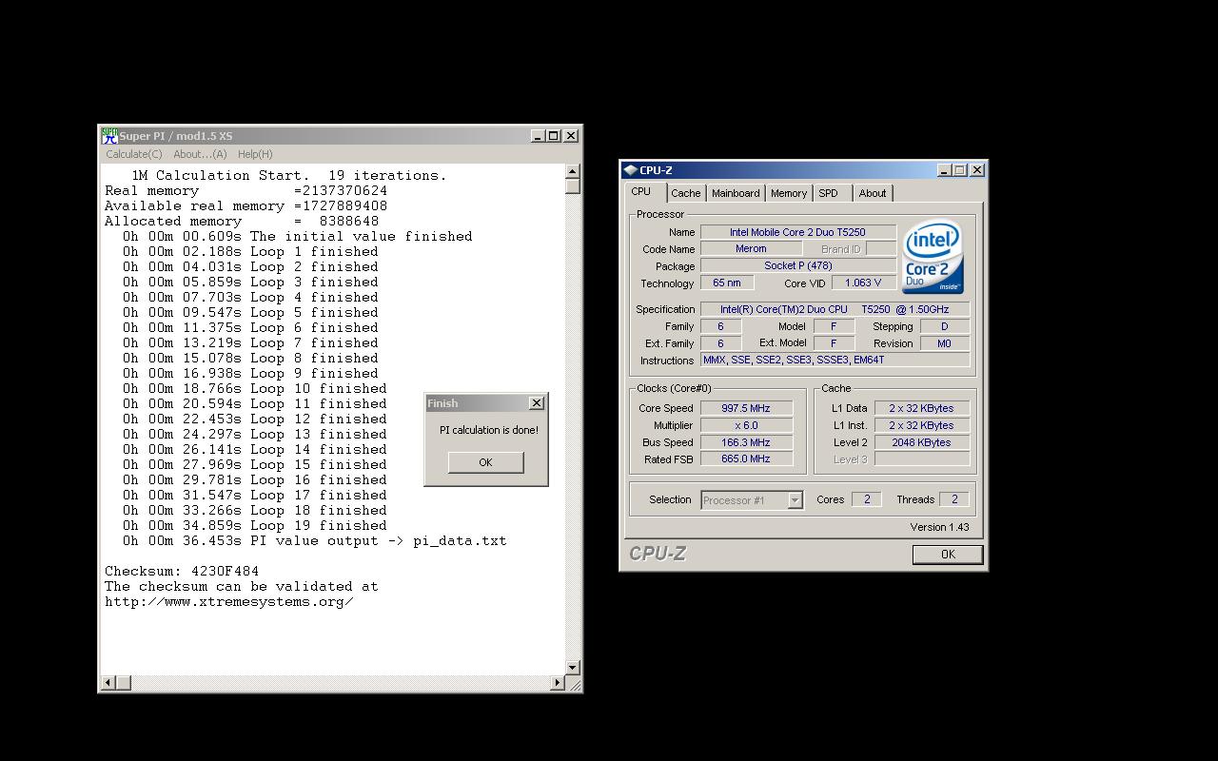Click the Threads value '2'
1218x761 pixels.
(x=954, y=499)
